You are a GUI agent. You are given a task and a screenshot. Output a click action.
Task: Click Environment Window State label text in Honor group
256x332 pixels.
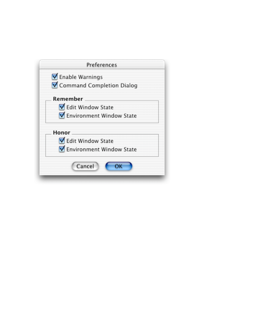pos(102,150)
